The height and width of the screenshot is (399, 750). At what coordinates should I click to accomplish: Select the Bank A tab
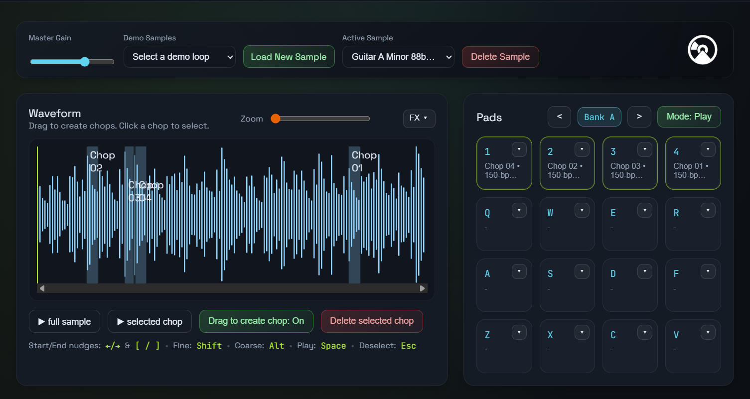click(599, 117)
